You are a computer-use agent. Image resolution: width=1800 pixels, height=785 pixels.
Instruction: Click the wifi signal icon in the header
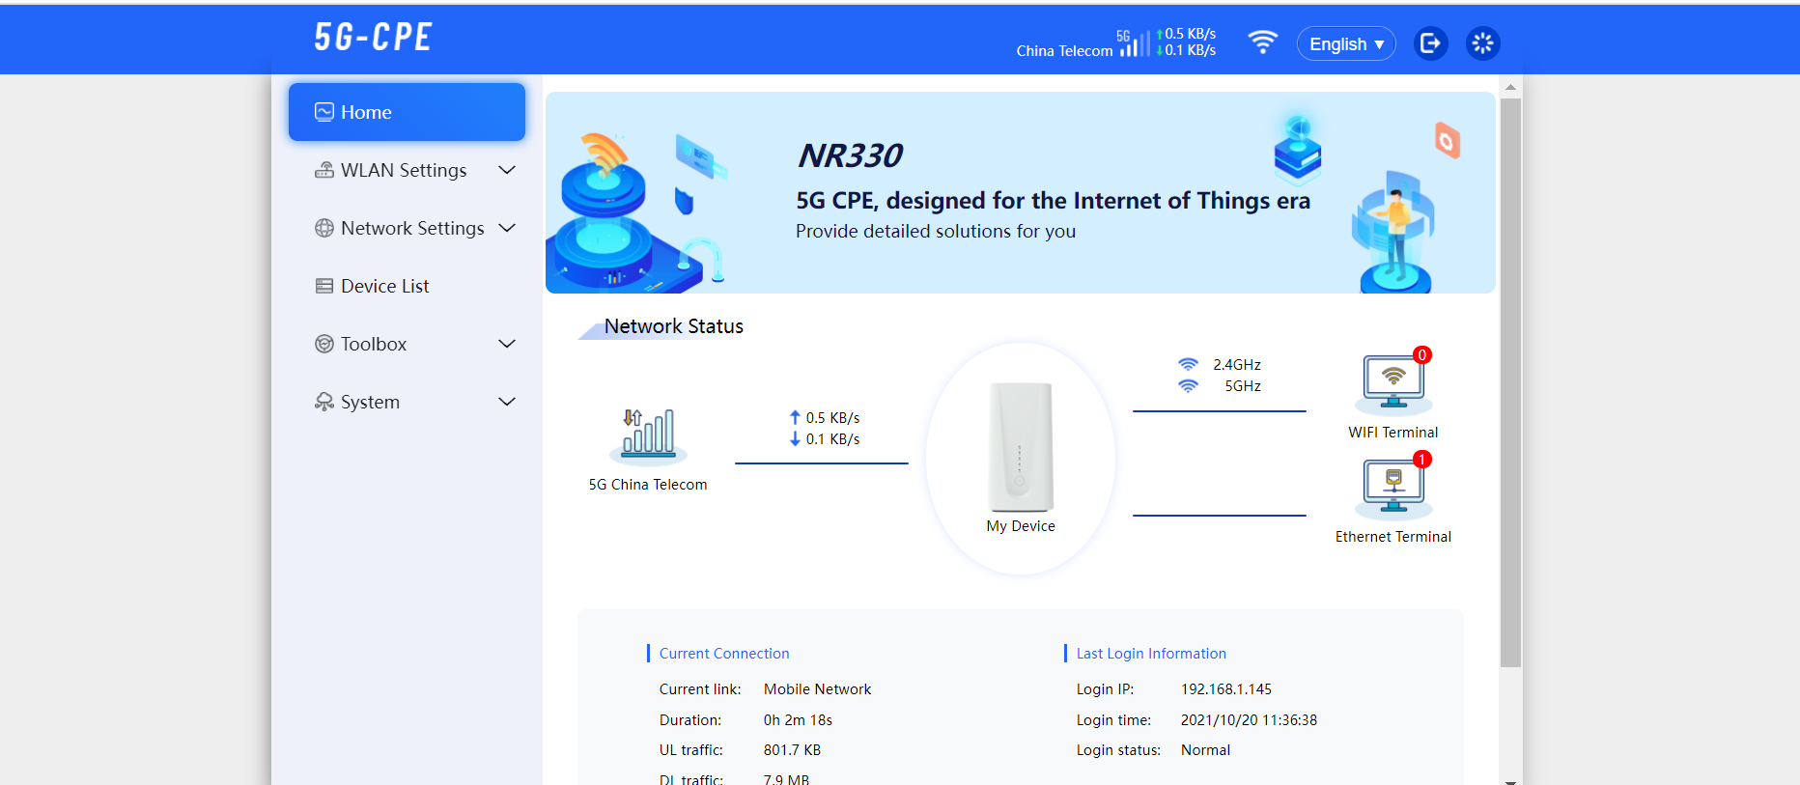tap(1263, 42)
